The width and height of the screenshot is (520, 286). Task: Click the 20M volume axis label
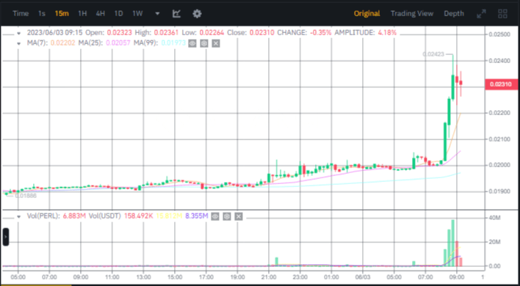495,242
